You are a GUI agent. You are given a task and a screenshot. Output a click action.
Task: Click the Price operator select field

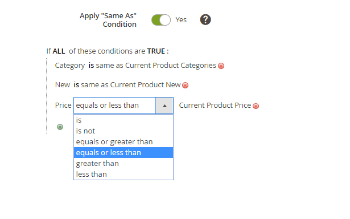(x=123, y=106)
